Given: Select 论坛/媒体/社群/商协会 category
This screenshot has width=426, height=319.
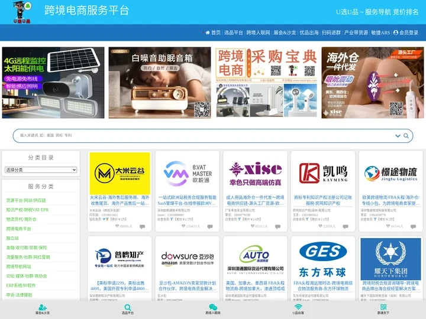Looking at the screenshot, I should tap(27, 276).
